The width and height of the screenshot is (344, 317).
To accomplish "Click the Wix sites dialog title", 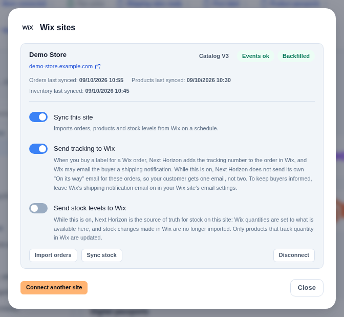I will pos(57,28).
